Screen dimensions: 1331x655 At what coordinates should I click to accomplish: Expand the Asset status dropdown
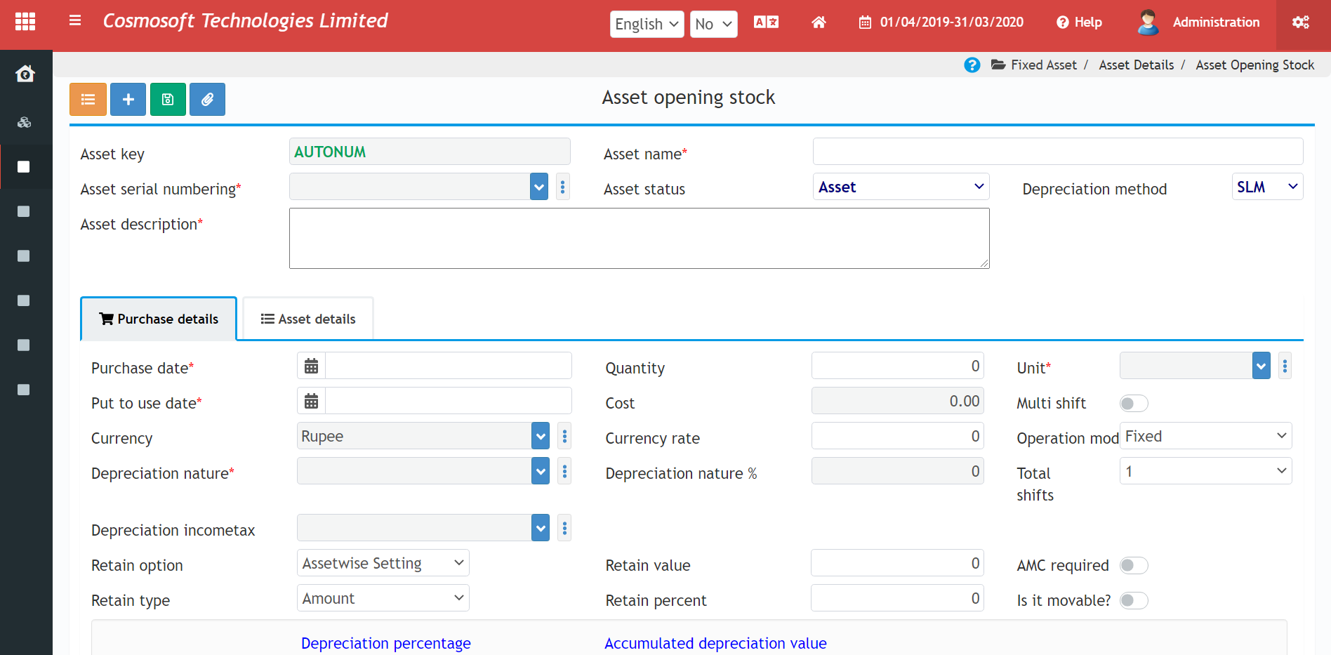pyautogui.click(x=901, y=187)
